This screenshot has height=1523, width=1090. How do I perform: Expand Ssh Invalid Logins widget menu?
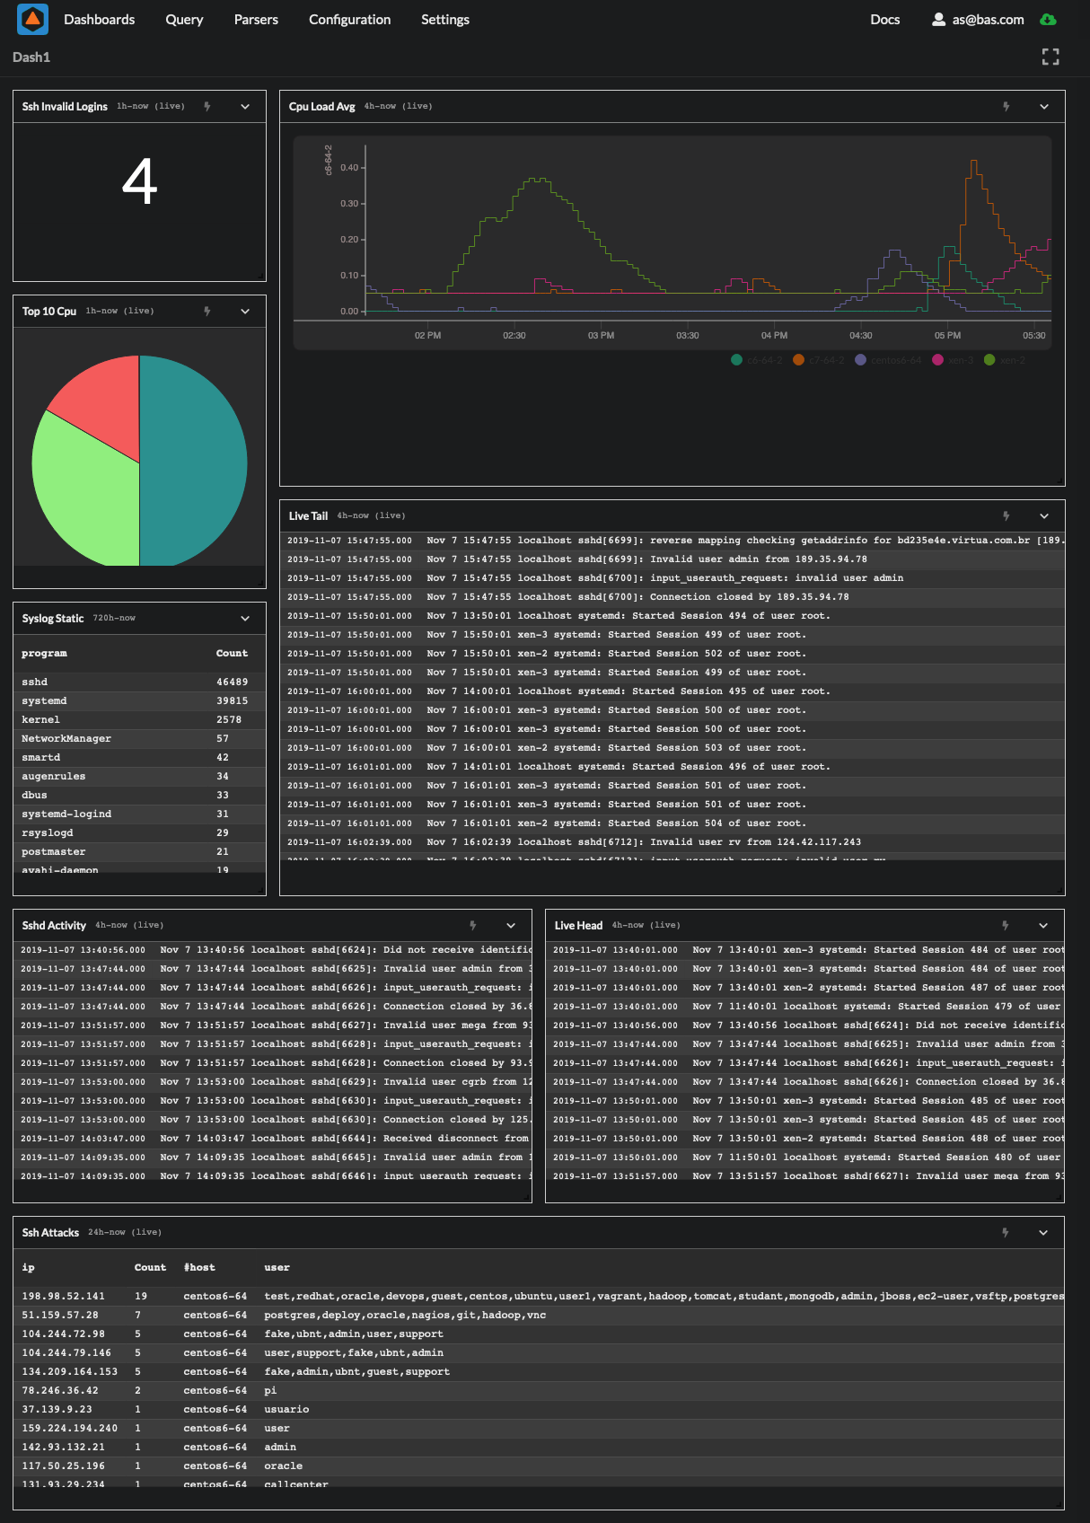pos(245,107)
